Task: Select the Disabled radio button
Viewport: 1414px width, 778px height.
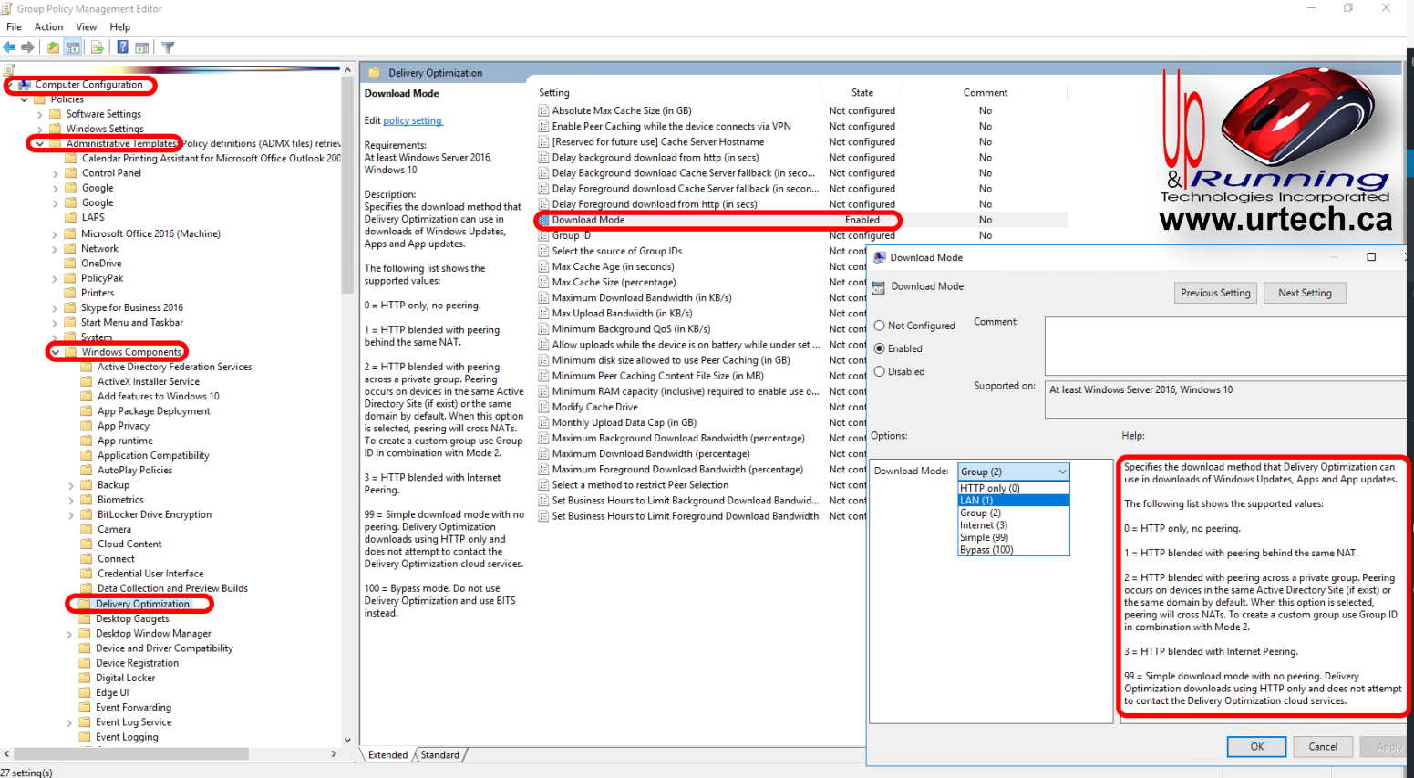Action: point(880,371)
